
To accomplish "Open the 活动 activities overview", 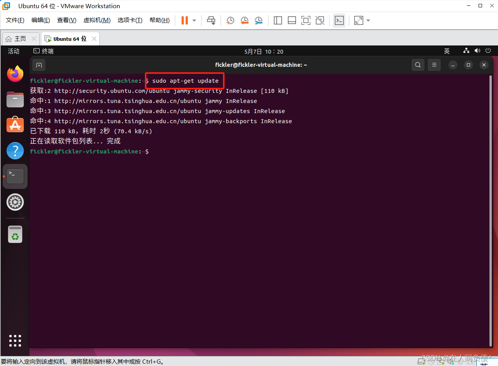I will click(x=14, y=51).
